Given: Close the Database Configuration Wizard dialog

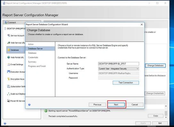Looking at the screenshot, I should 142,25.
